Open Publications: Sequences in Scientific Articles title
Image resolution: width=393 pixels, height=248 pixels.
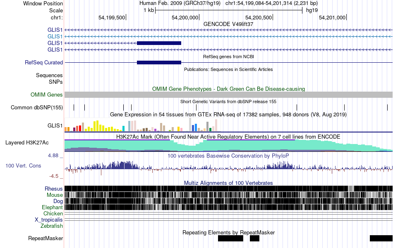point(228,69)
